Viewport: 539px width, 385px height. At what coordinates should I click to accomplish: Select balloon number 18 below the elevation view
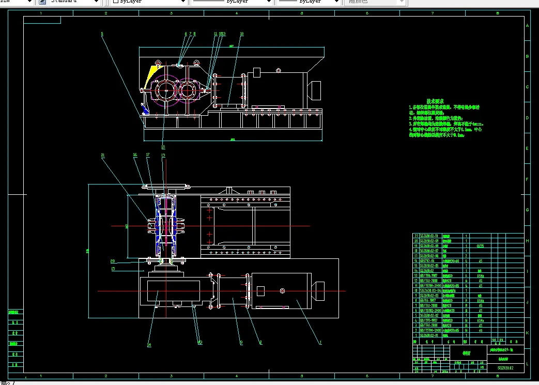coord(163,147)
